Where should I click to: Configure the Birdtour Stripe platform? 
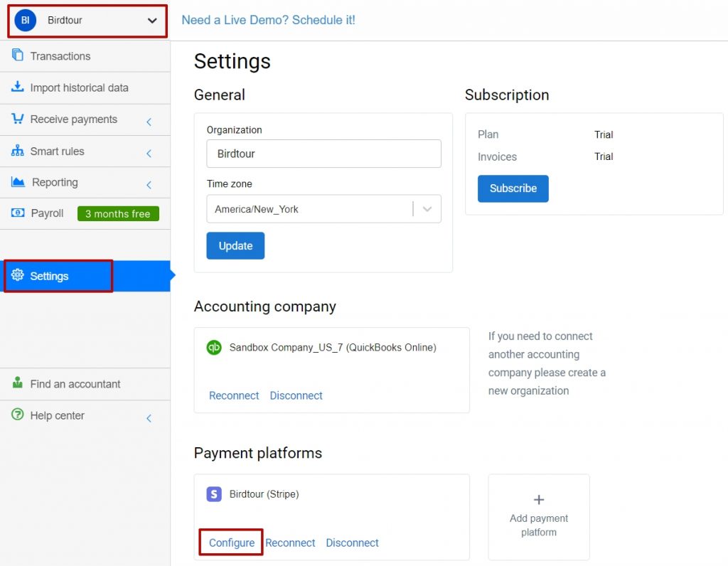click(x=232, y=543)
